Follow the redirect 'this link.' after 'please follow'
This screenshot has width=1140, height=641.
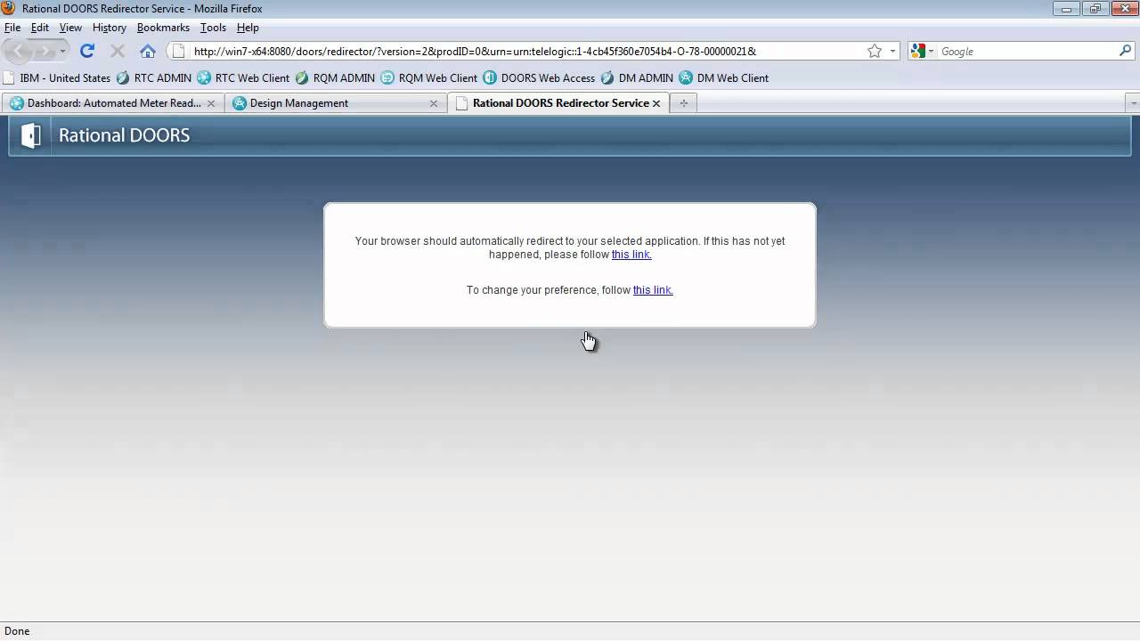[x=631, y=255]
